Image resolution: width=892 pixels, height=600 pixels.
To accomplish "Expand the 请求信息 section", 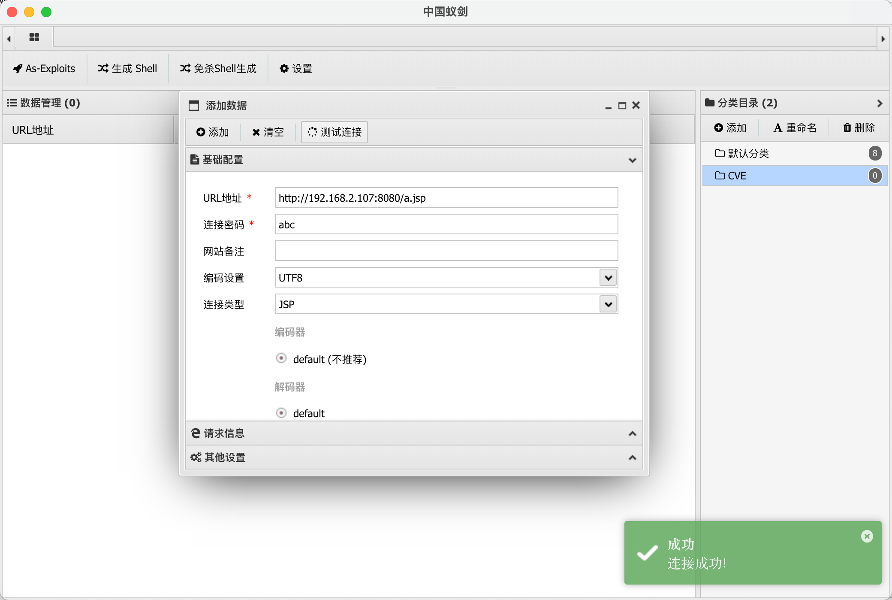I will tap(413, 433).
